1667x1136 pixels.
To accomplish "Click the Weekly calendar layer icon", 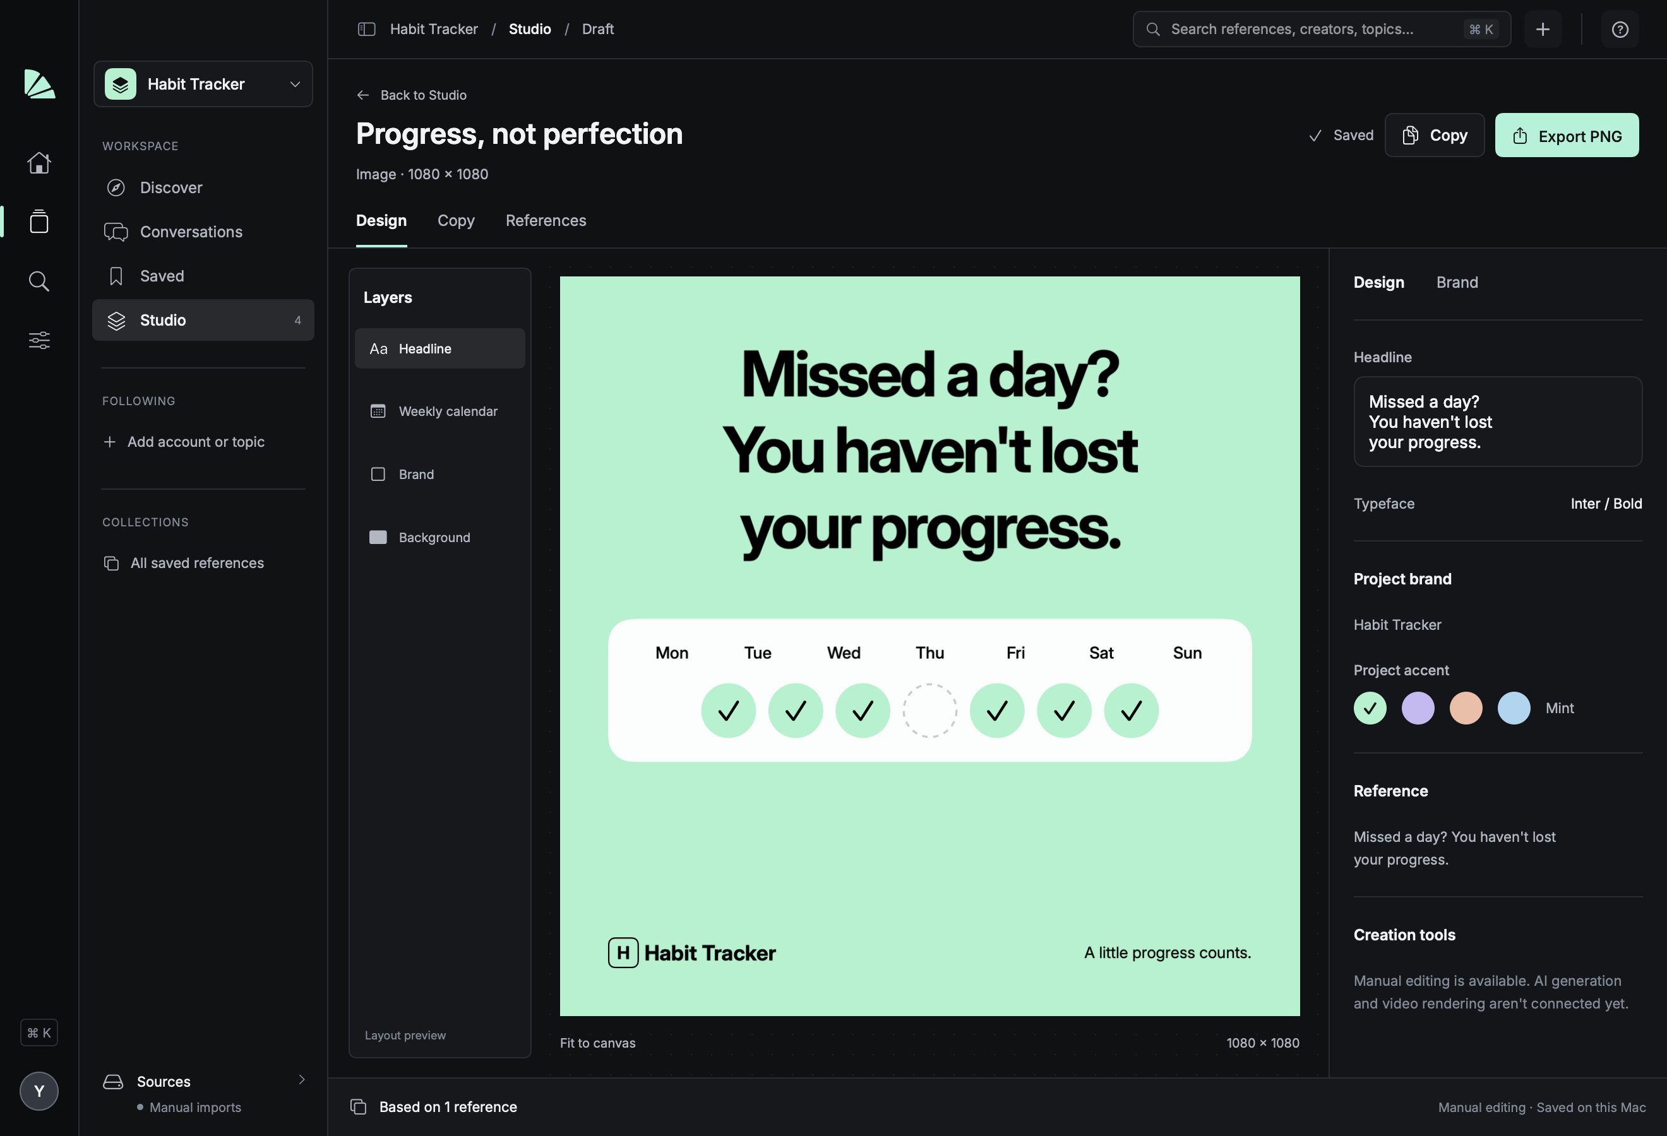I will 378,411.
